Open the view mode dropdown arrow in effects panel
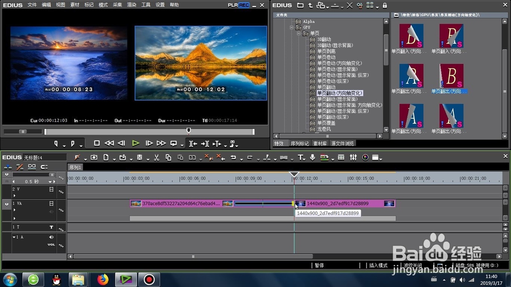Screen dimensions: 511x287 click(377, 7)
